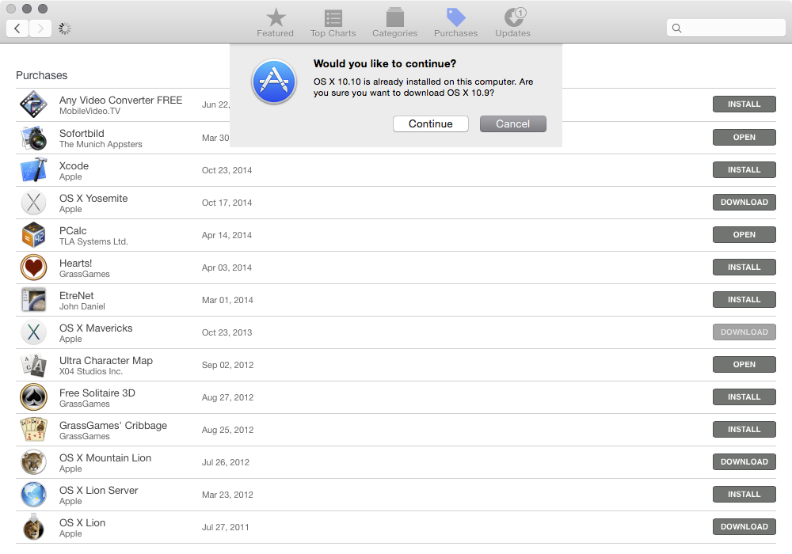Screen dimensions: 792x554
Task: Click Continue to download OS X 10.9
Action: (430, 123)
